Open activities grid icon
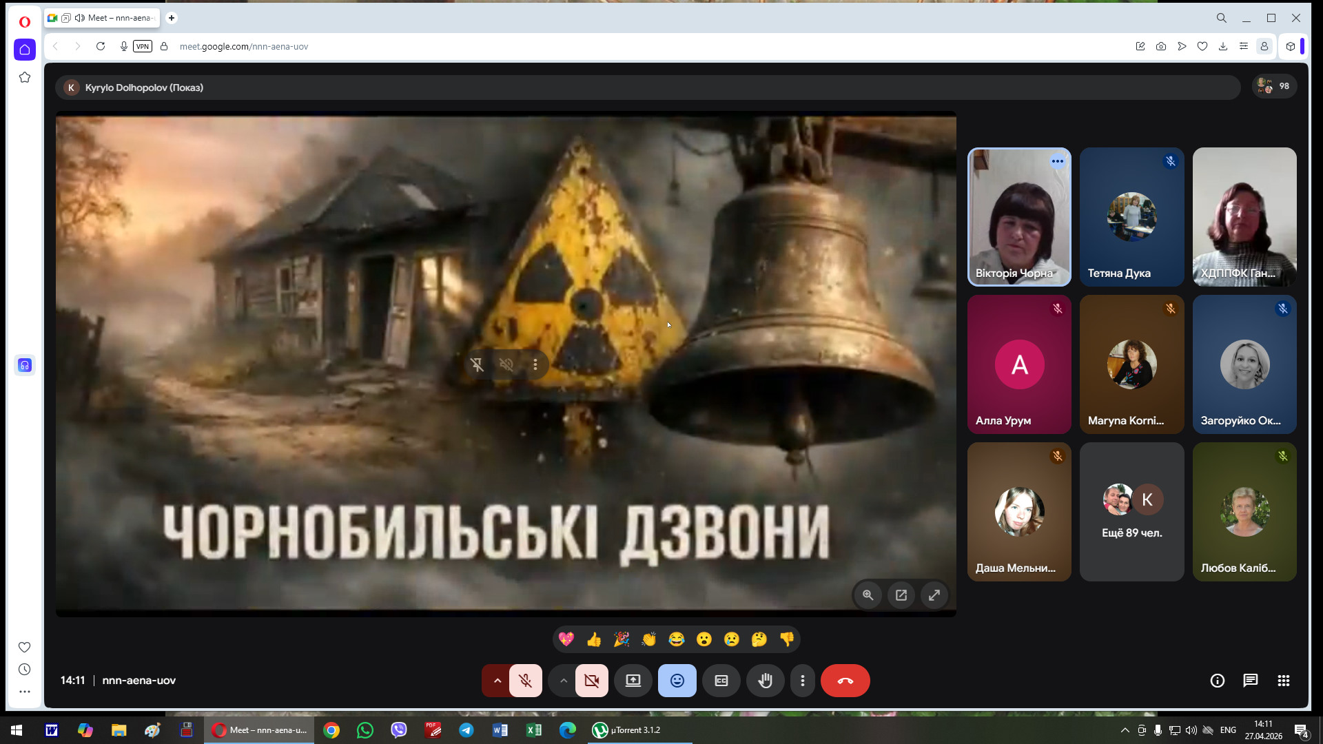This screenshot has width=1323, height=744. 1283,681
